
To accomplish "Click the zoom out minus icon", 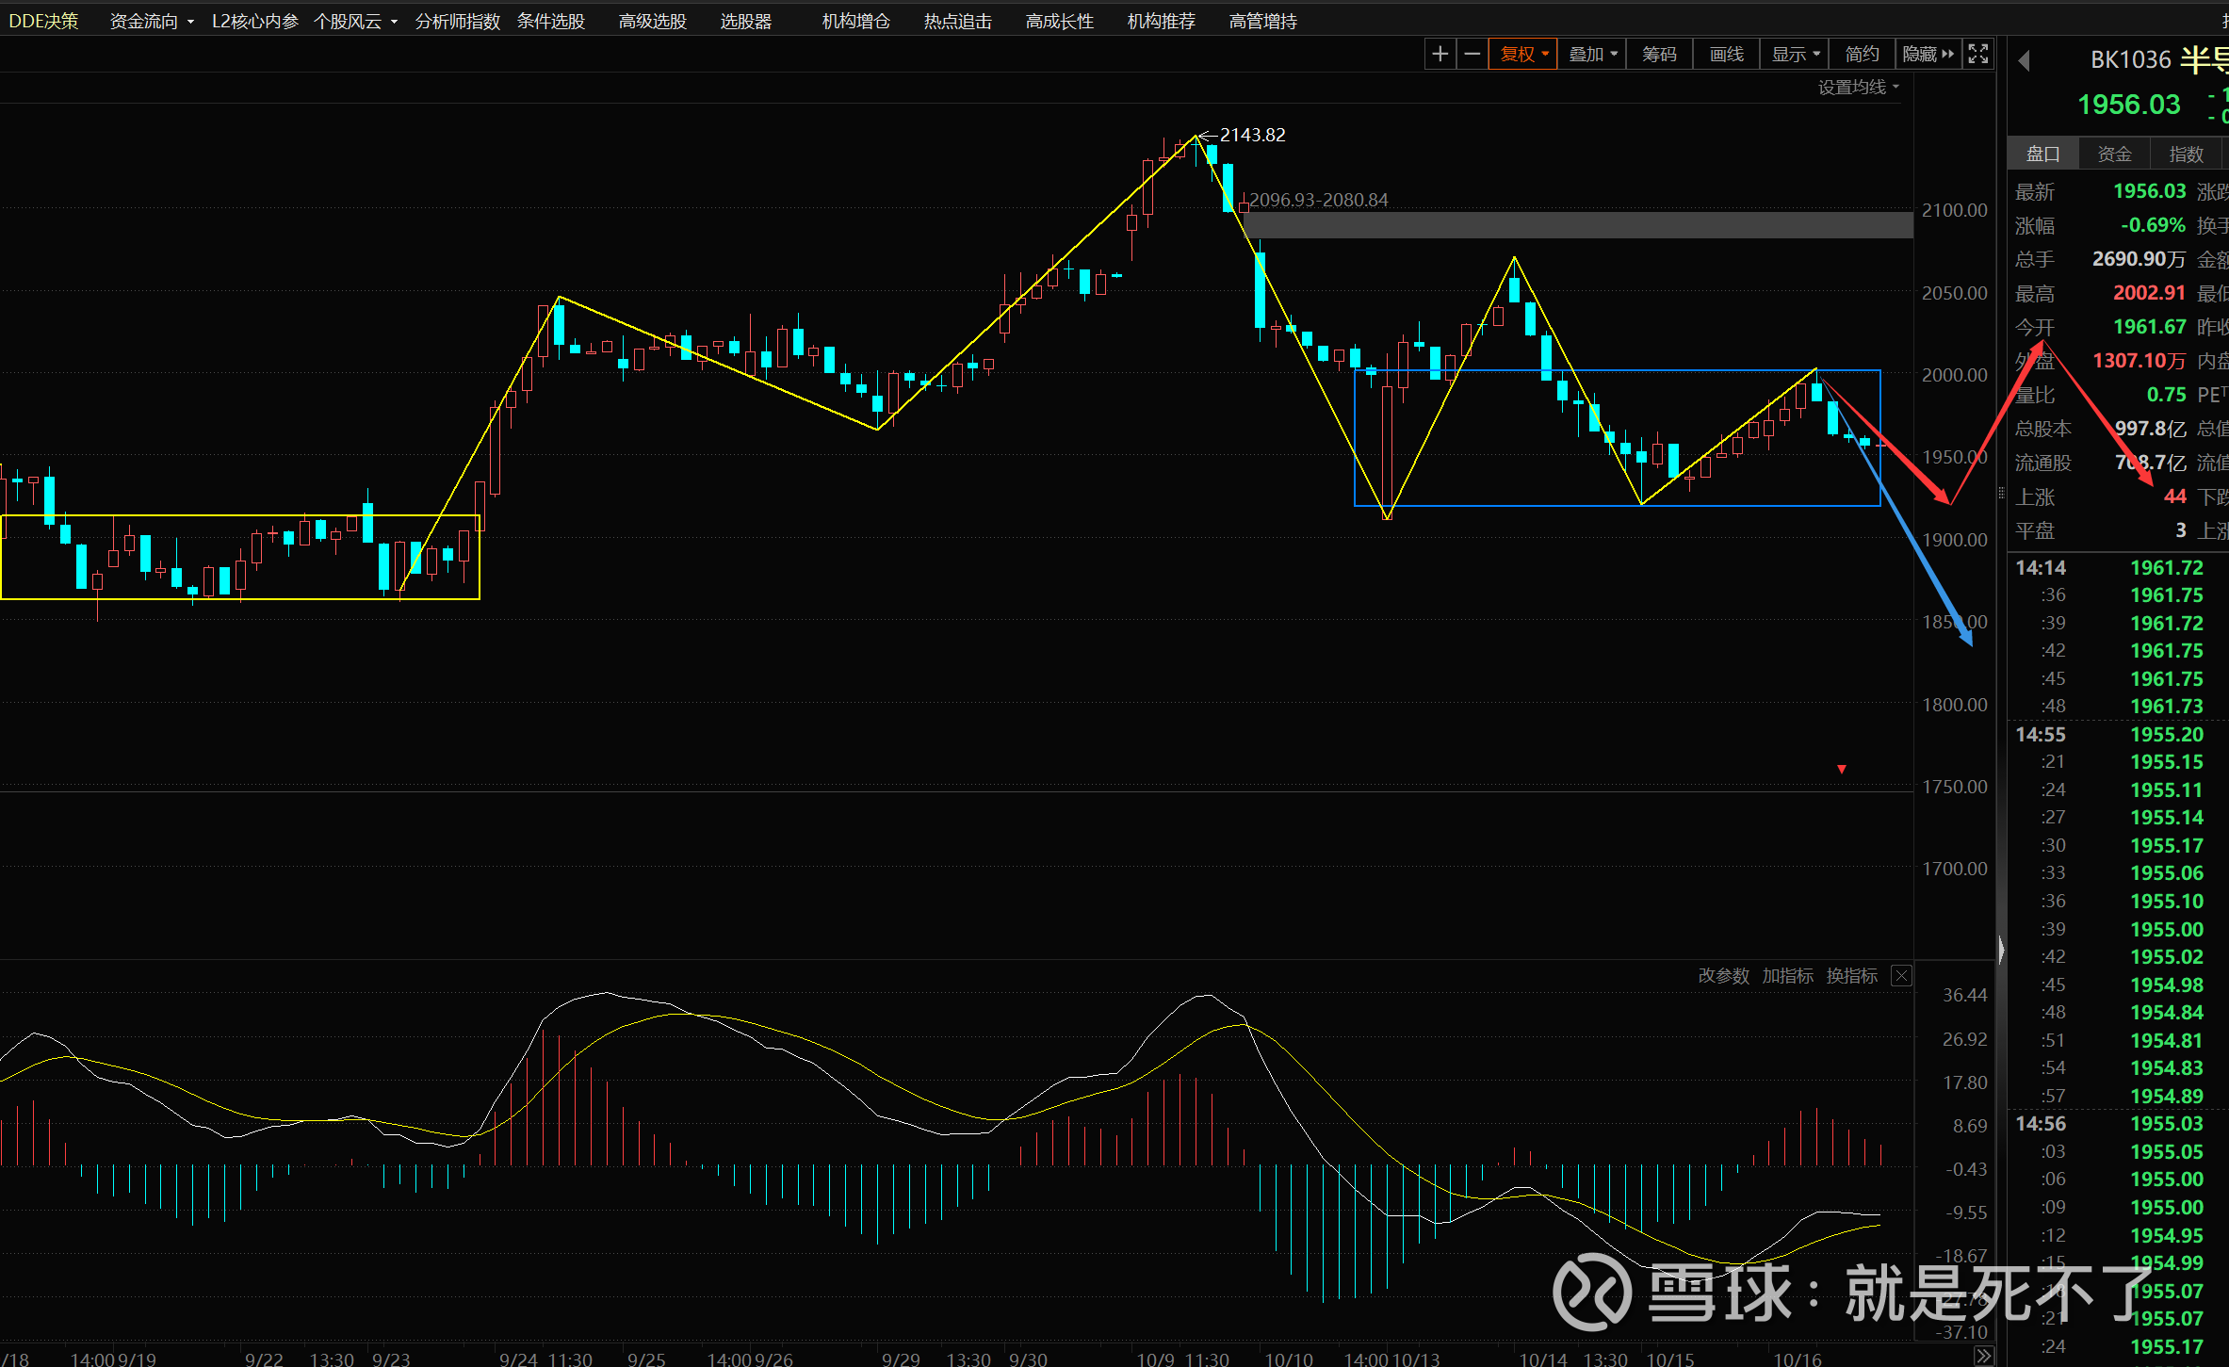I will click(1472, 55).
